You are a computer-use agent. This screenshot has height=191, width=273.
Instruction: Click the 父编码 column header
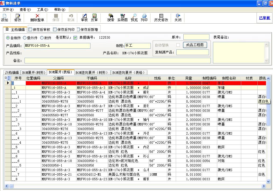pyautogui.click(x=58, y=78)
